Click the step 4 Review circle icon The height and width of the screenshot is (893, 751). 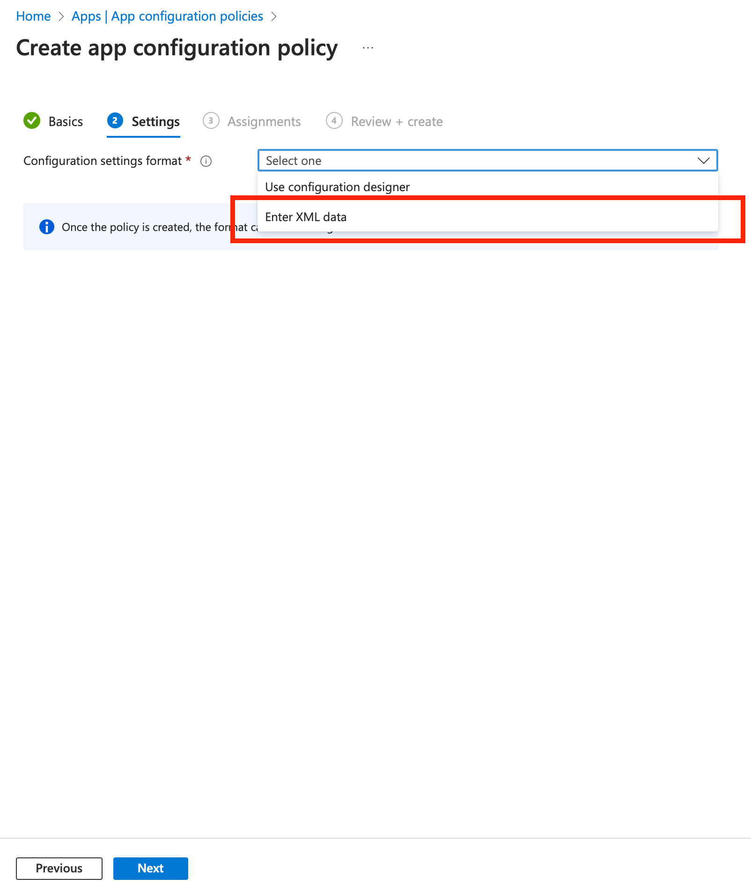pos(334,121)
